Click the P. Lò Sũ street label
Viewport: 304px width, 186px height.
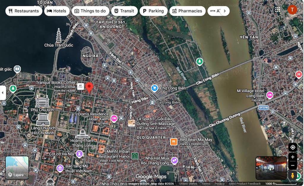pos(189,167)
